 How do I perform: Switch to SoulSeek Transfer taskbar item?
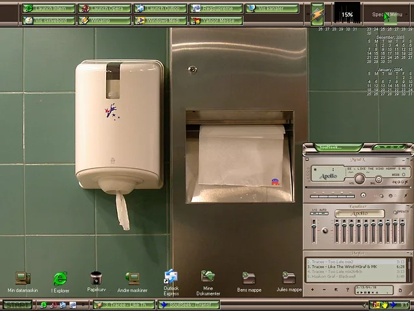189,305
